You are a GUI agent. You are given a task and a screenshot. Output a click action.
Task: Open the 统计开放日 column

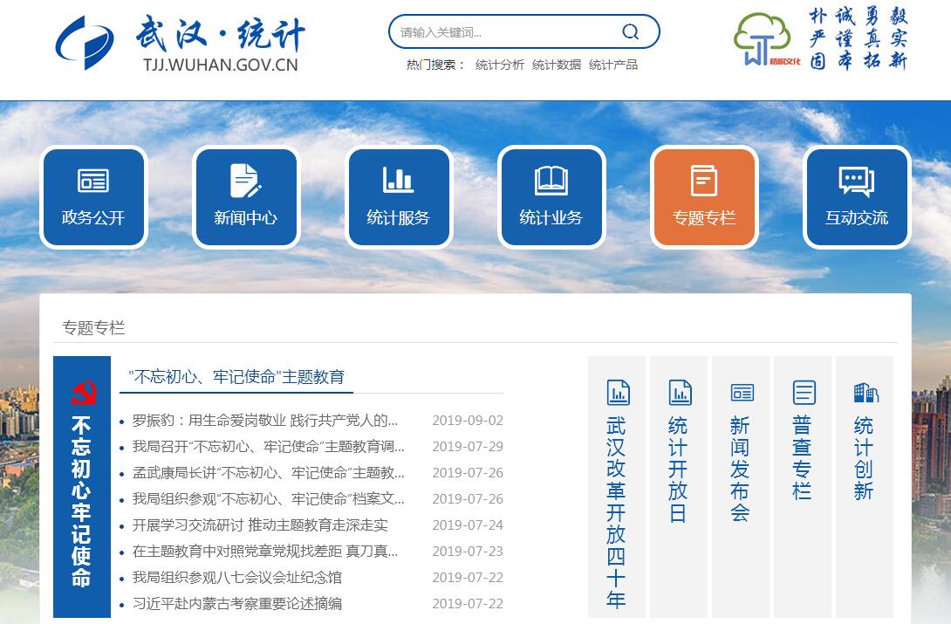coord(679,454)
